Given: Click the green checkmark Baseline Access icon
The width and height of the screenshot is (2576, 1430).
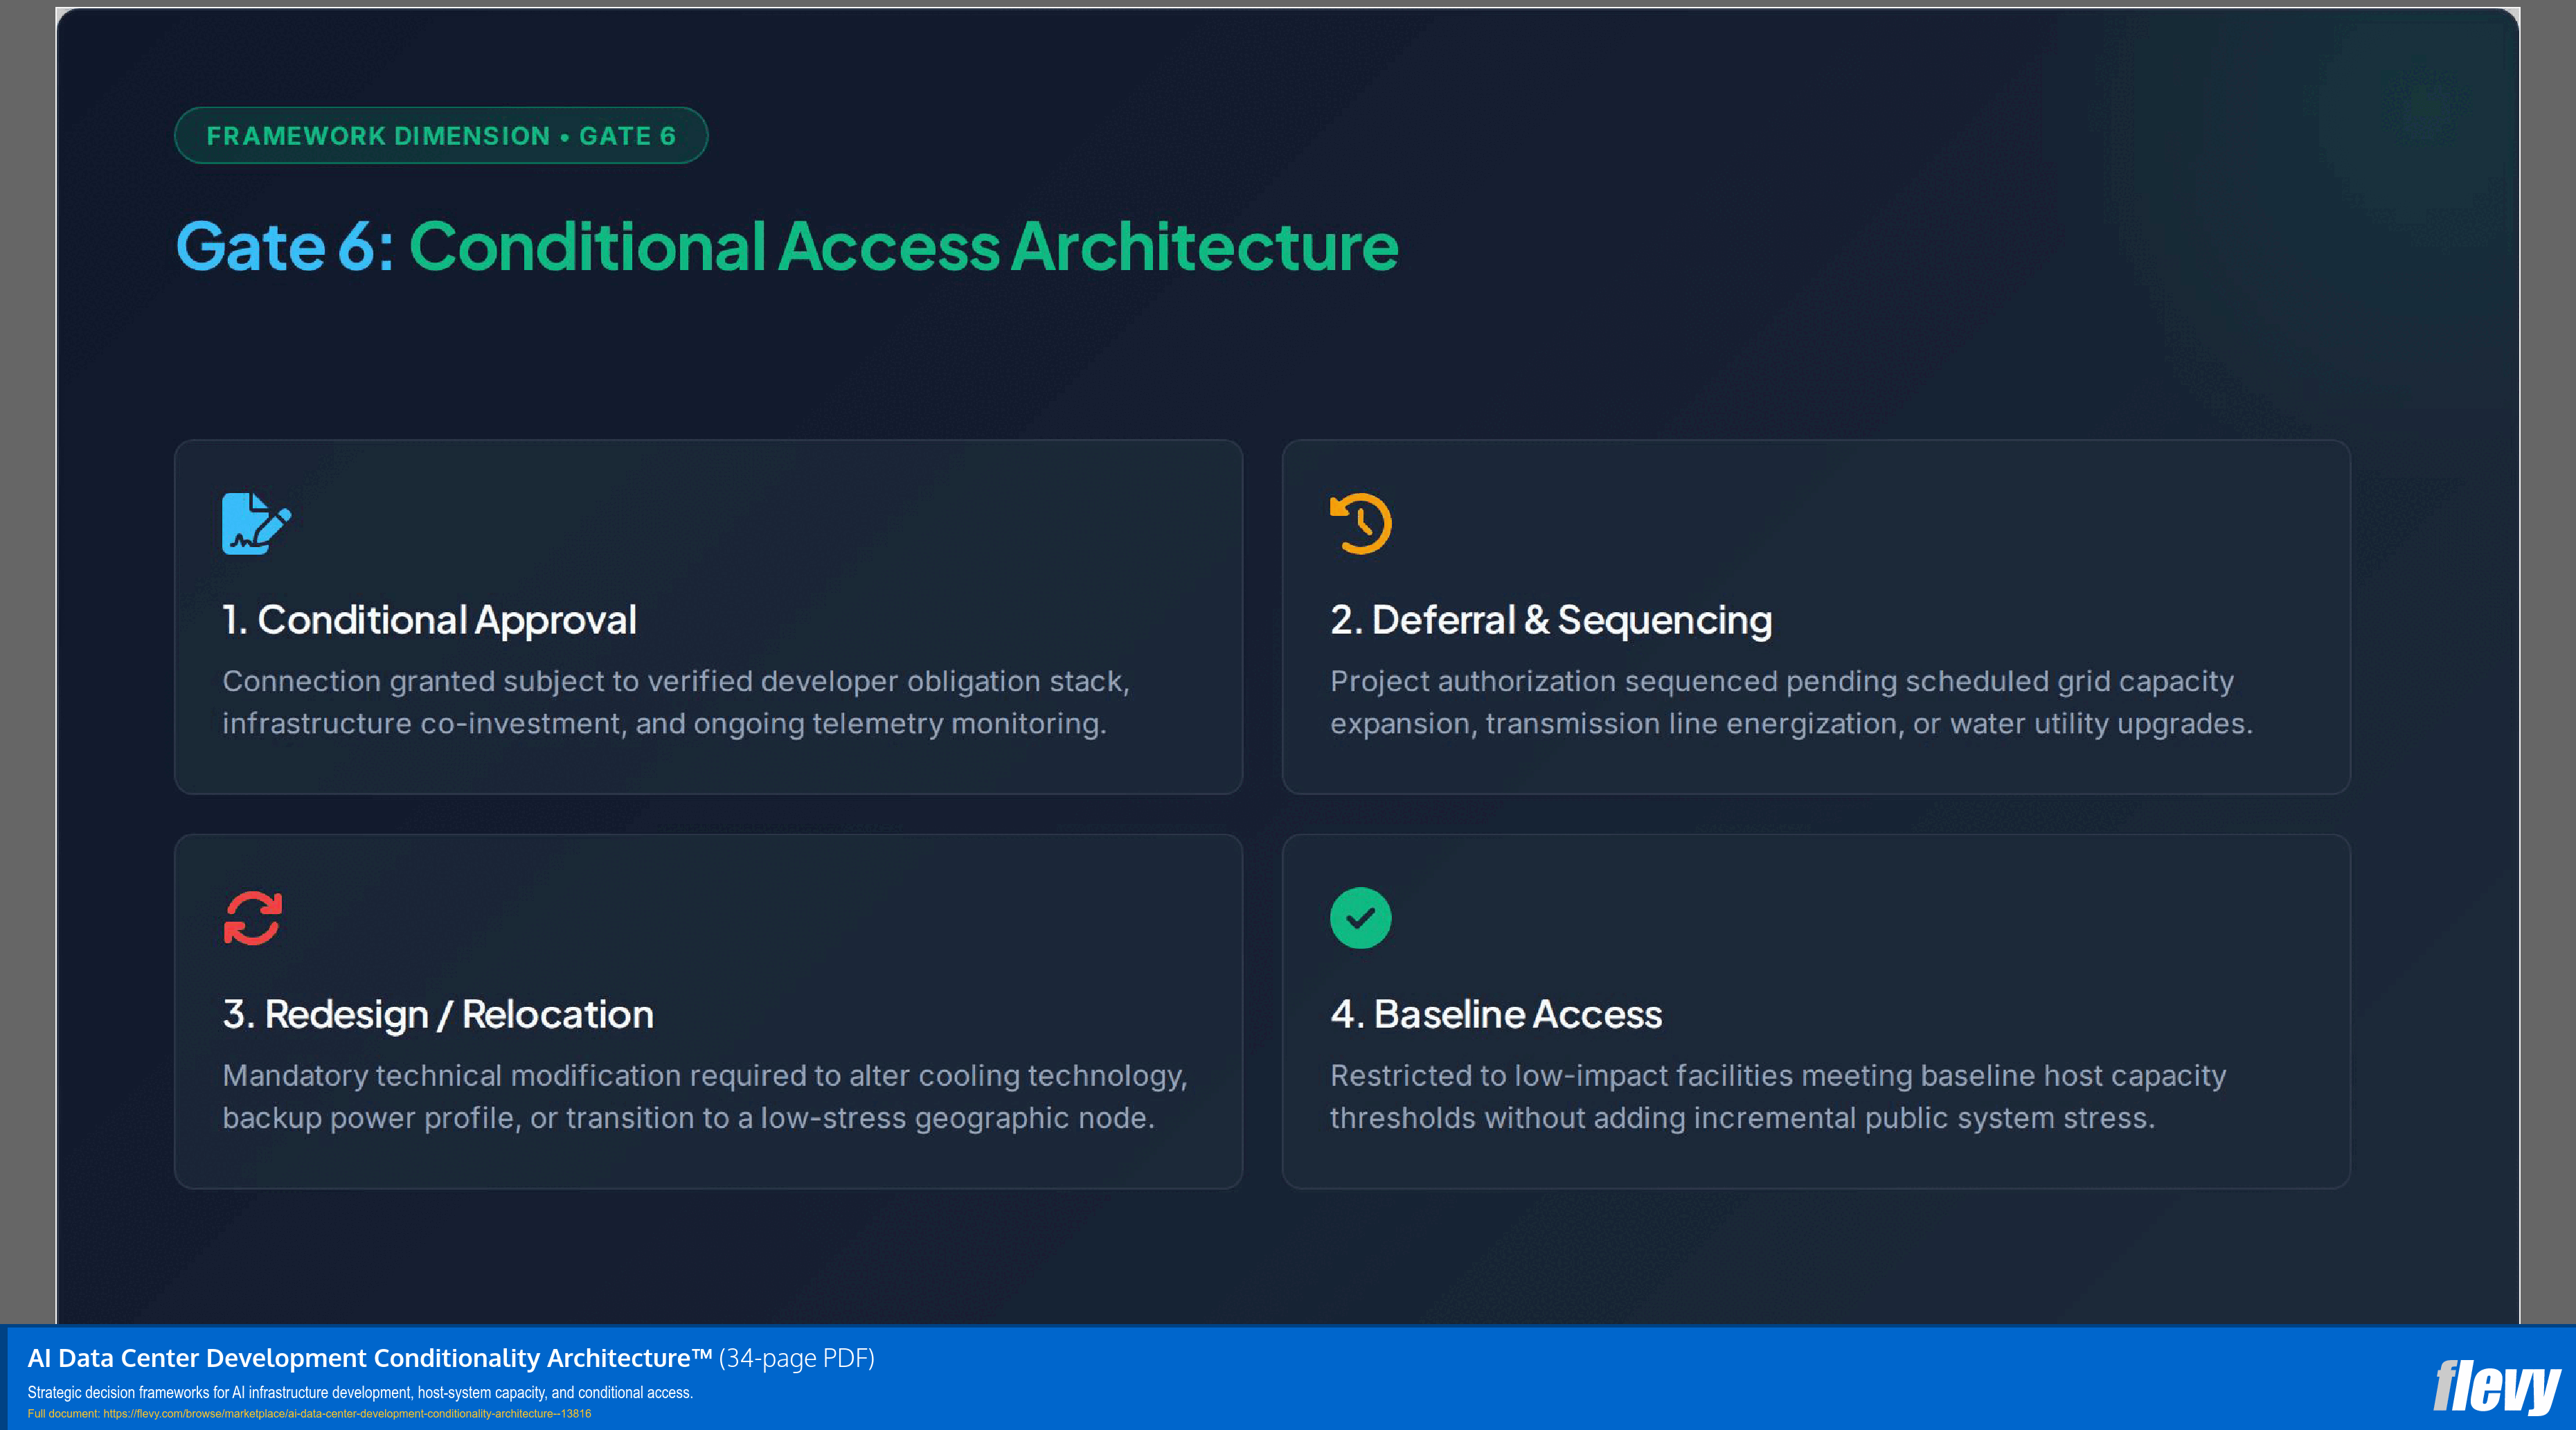Looking at the screenshot, I should (1360, 918).
